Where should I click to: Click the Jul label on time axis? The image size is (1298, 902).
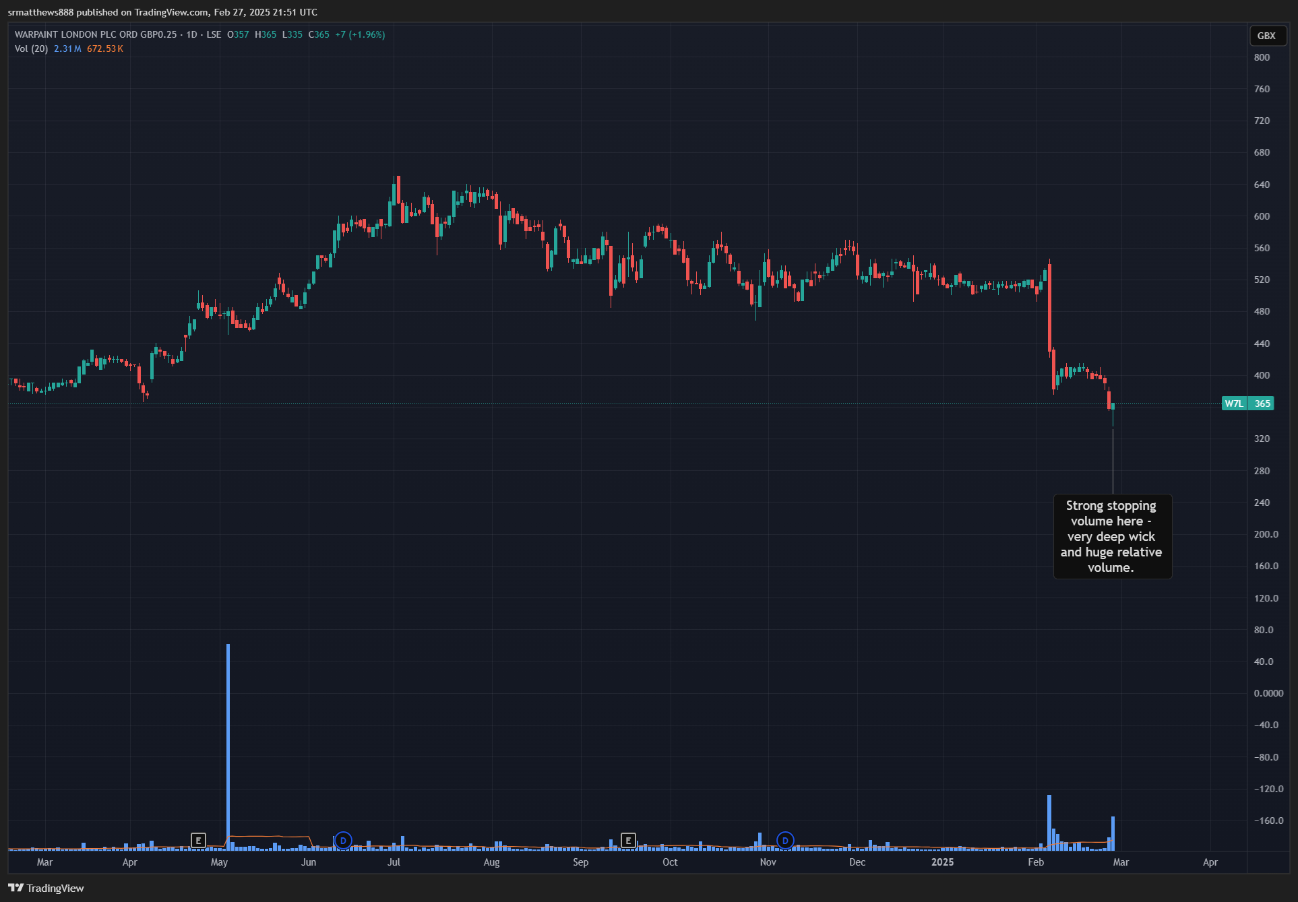394,862
